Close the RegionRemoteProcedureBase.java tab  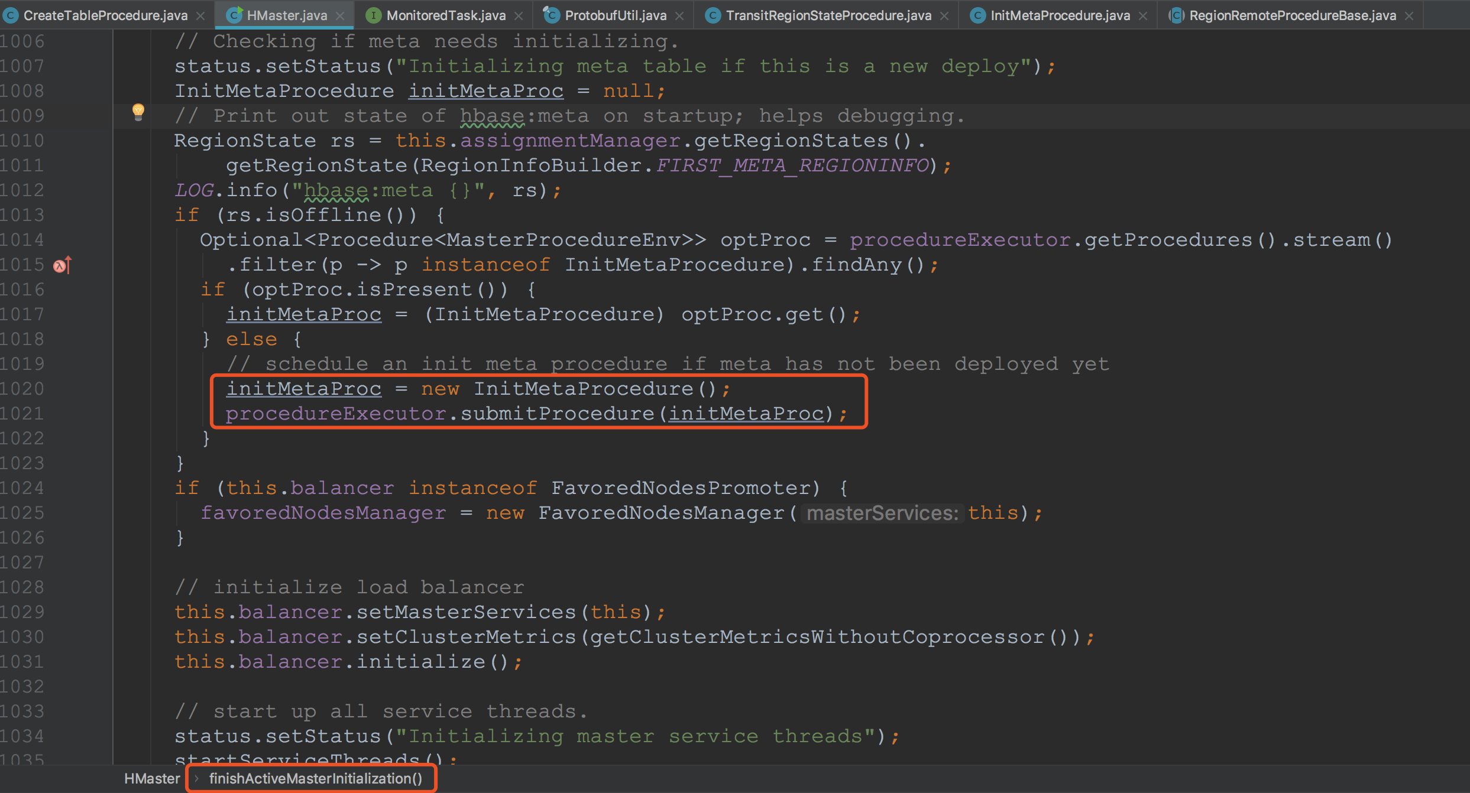[1409, 16]
